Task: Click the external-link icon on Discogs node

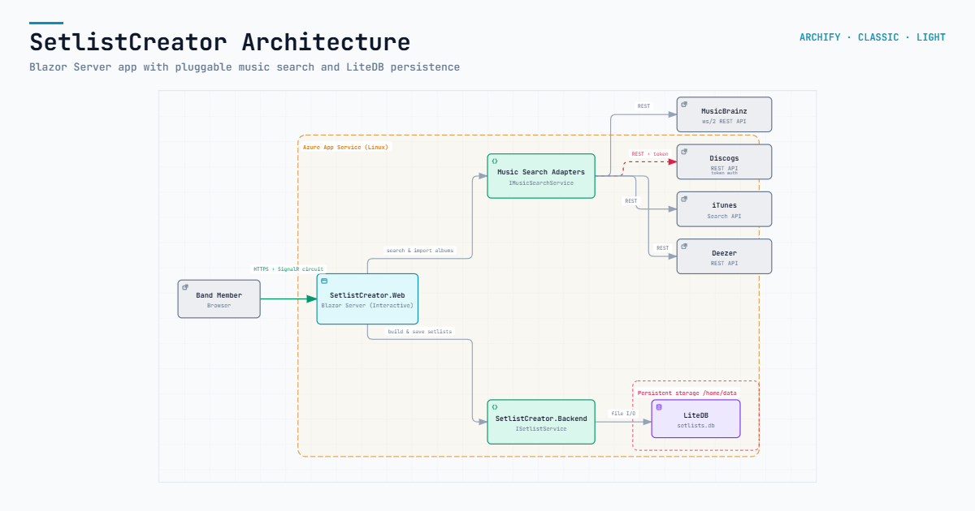Action: coord(684,152)
